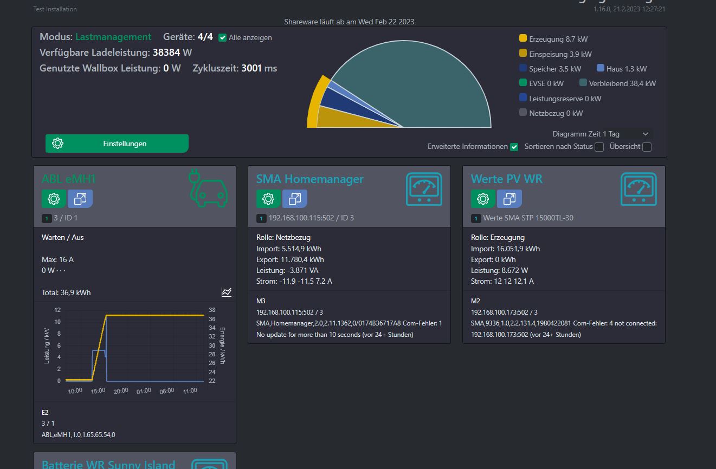Screen dimensions: 716x469
Task: Open the Einstellungen settings button
Action: pos(117,144)
